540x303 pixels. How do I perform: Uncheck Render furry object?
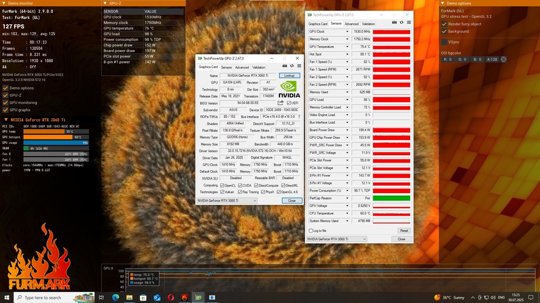[444, 24]
